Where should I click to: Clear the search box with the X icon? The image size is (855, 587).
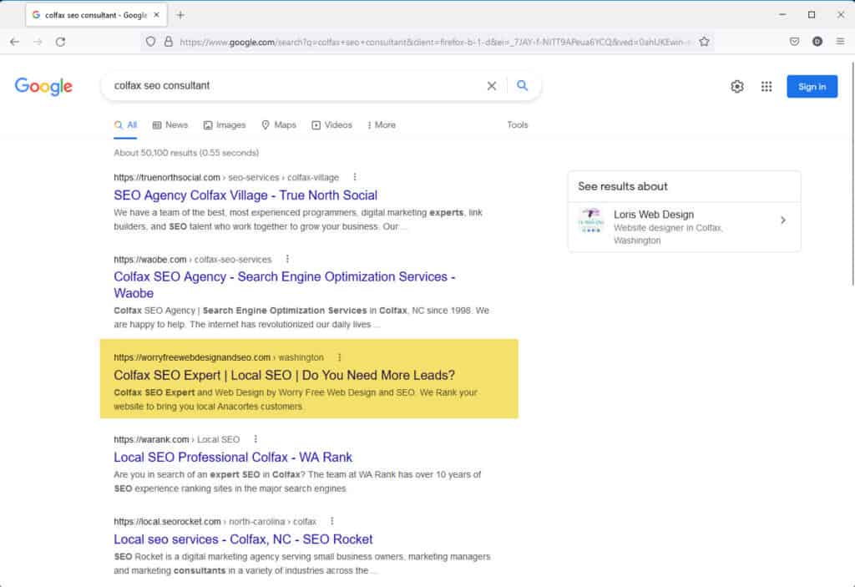(x=491, y=86)
